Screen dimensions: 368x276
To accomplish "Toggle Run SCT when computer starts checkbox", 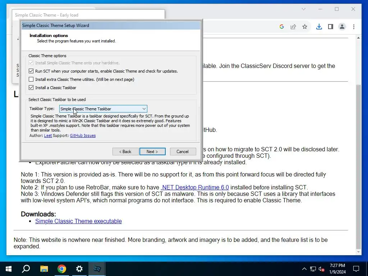I will coord(31,71).
